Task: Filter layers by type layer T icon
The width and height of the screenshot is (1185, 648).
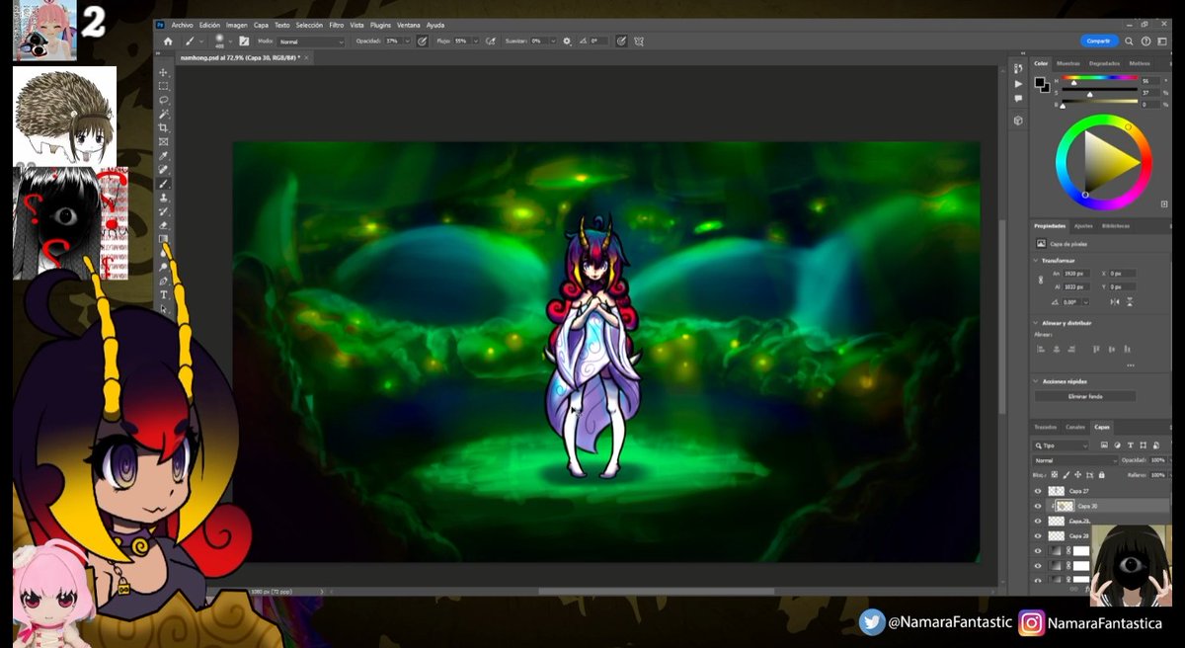Action: click(x=1130, y=445)
